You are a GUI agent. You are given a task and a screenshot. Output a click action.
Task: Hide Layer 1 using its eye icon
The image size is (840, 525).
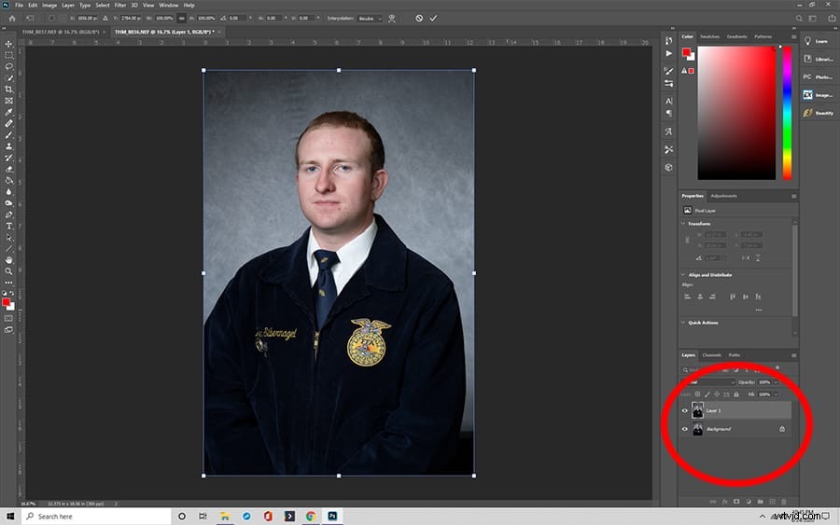[685, 411]
